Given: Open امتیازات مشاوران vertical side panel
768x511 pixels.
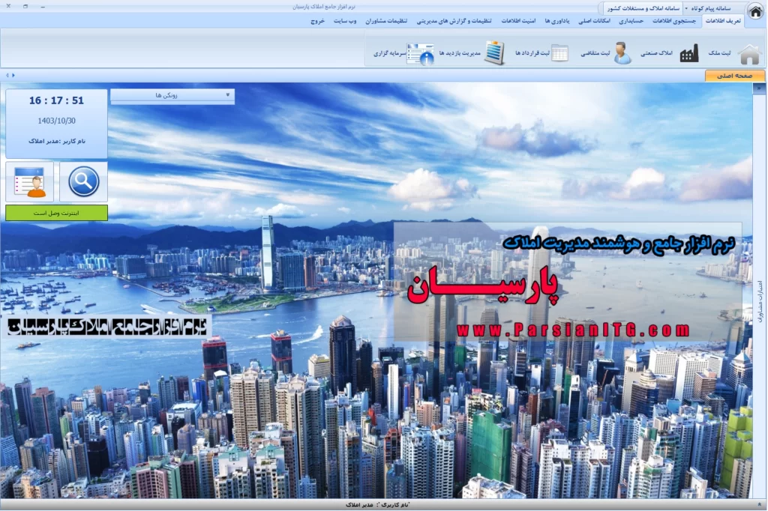Looking at the screenshot, I should pos(760,301).
